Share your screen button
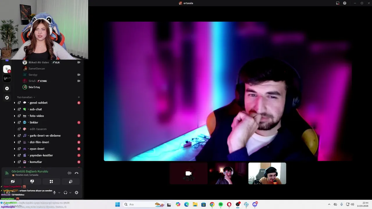 (32, 181)
